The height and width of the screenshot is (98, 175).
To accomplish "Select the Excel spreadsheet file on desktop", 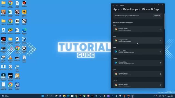I will [10, 13].
